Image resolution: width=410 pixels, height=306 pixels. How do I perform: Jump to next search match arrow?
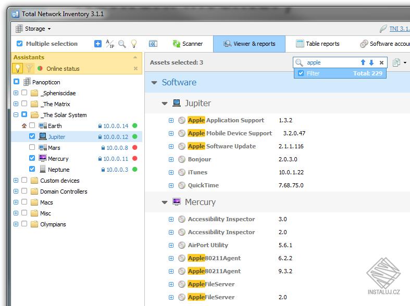371,62
